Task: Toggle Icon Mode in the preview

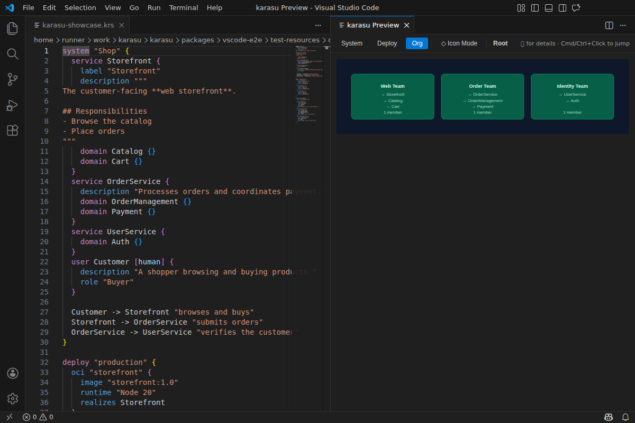Action: tap(459, 43)
